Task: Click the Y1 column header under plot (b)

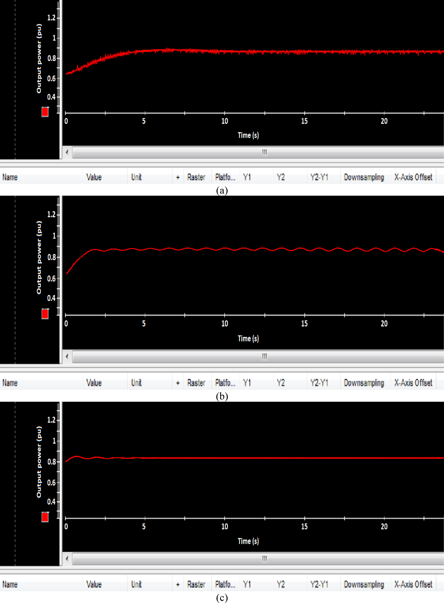Action: pos(247,383)
